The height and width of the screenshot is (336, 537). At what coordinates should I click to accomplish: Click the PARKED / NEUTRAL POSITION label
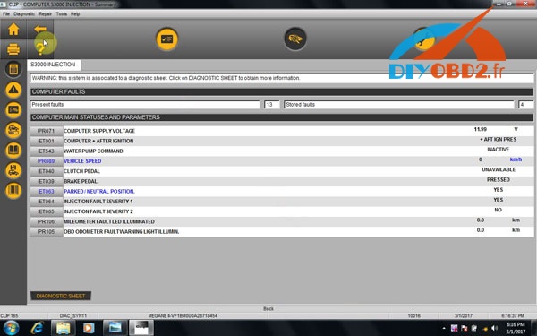click(99, 192)
